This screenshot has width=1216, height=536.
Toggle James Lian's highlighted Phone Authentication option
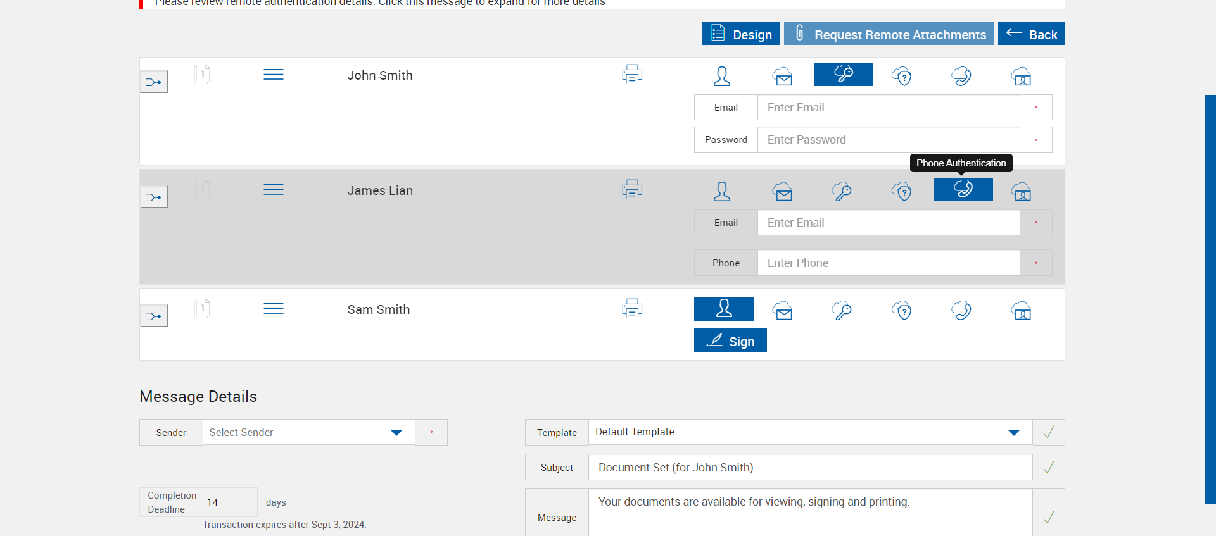point(963,189)
